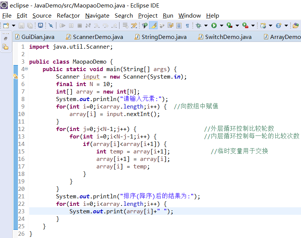Click the underlined 'input' variable on line 5
Image resolution: width=301 pixels, height=238 pixels.
pyautogui.click(x=91, y=77)
